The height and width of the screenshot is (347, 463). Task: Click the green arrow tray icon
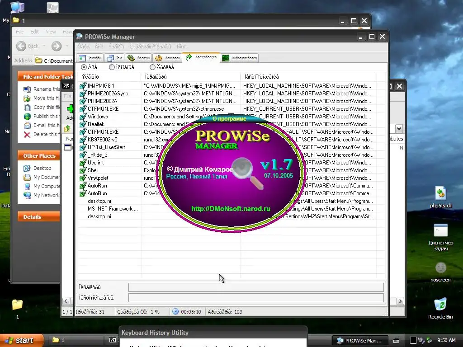click(429, 341)
